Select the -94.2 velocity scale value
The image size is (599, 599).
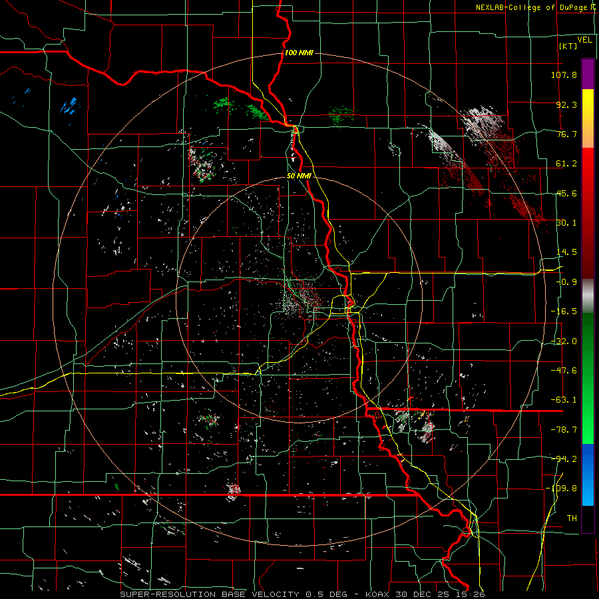coord(564,459)
